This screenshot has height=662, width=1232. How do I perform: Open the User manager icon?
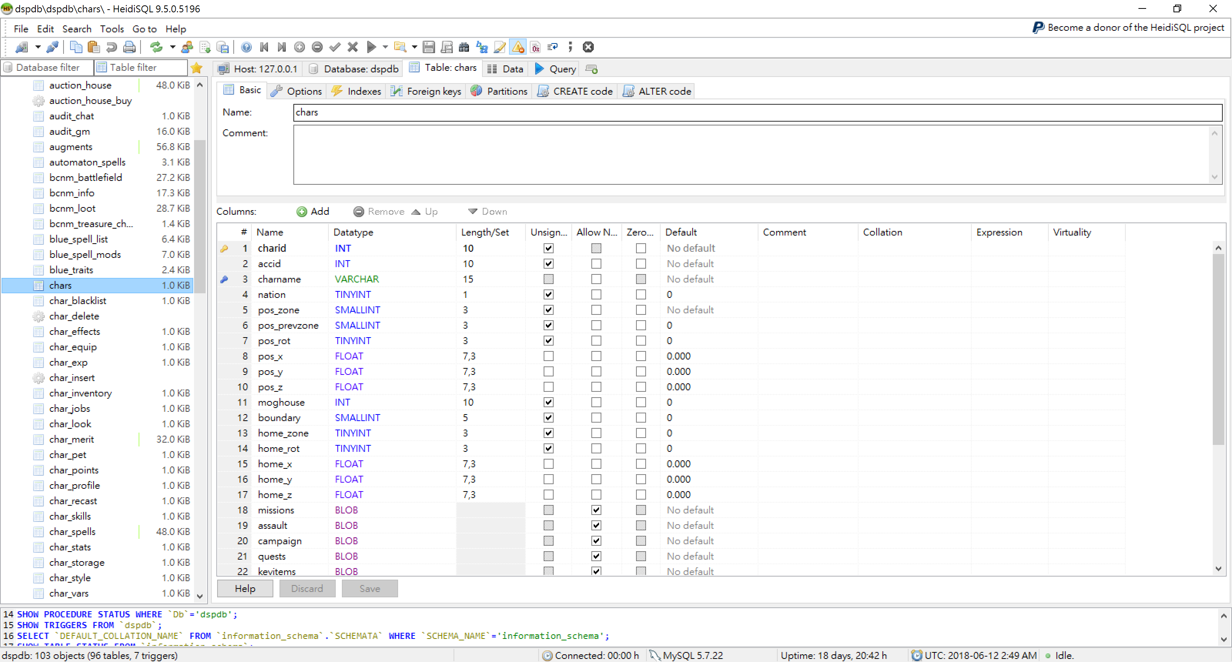pos(187,47)
